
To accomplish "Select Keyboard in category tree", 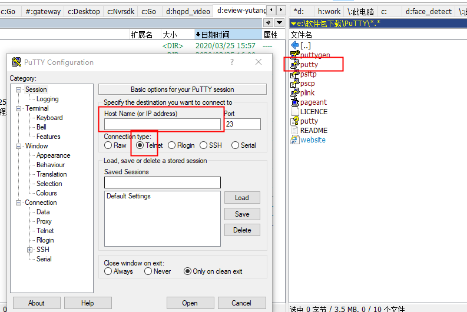I will 49,118.
